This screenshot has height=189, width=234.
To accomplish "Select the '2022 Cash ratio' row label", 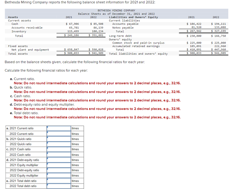I will point(20,155).
